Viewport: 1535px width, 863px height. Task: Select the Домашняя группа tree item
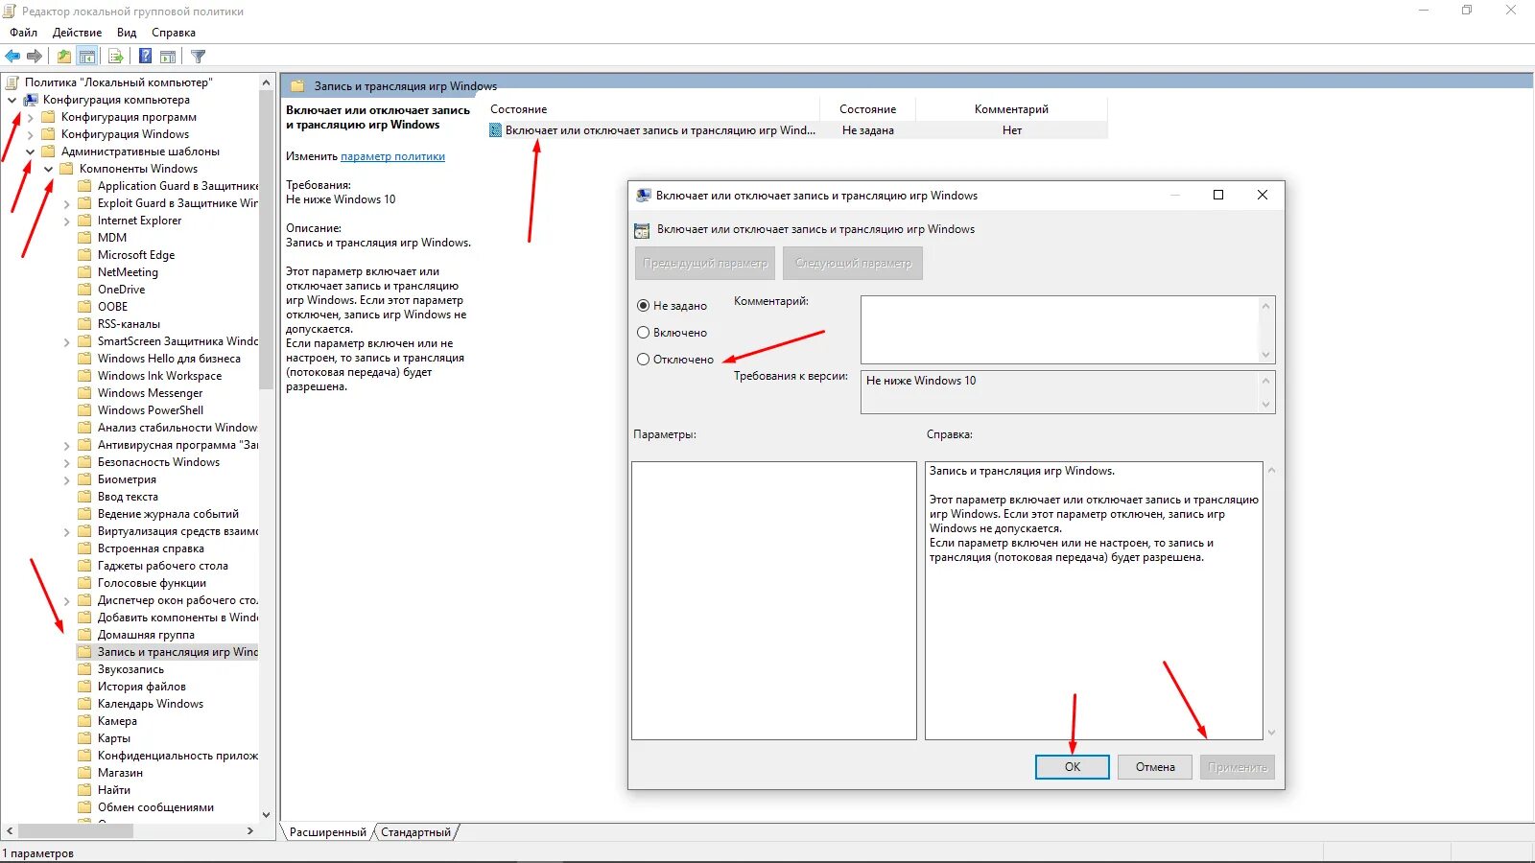[x=146, y=635]
